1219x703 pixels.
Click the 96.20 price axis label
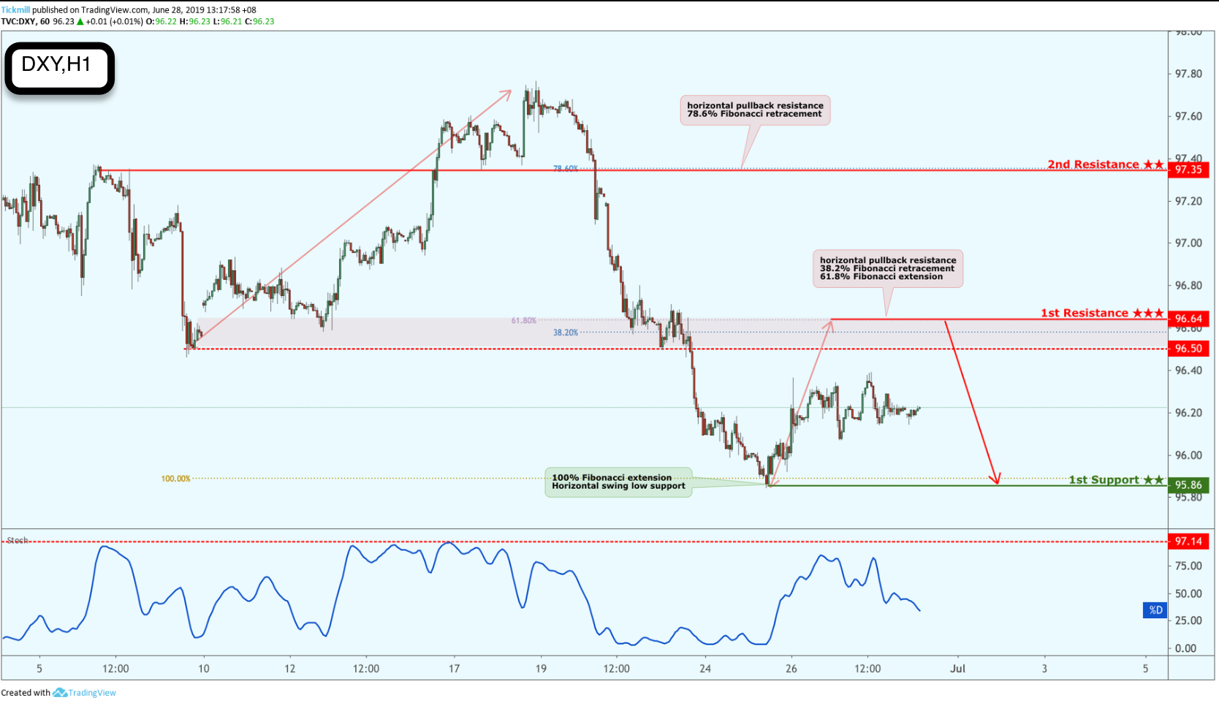[x=1188, y=413]
